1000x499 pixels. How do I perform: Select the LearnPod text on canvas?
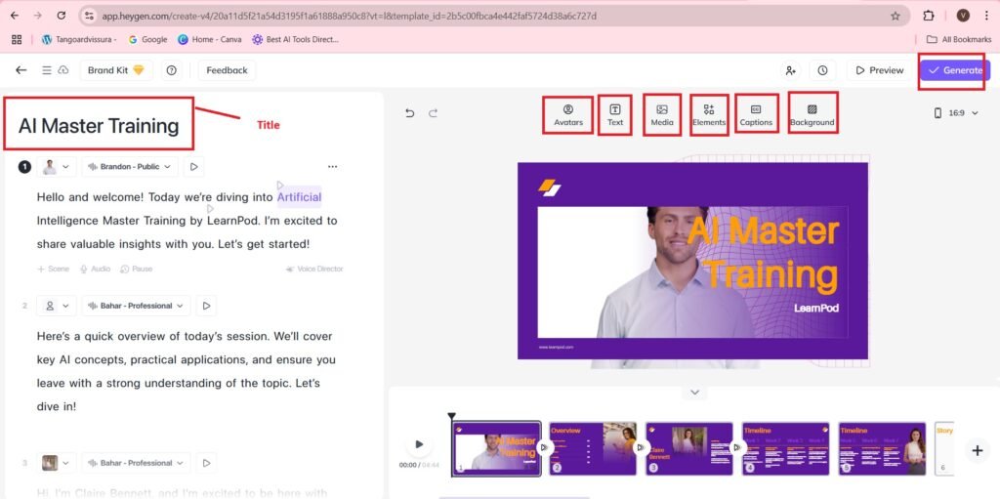816,308
